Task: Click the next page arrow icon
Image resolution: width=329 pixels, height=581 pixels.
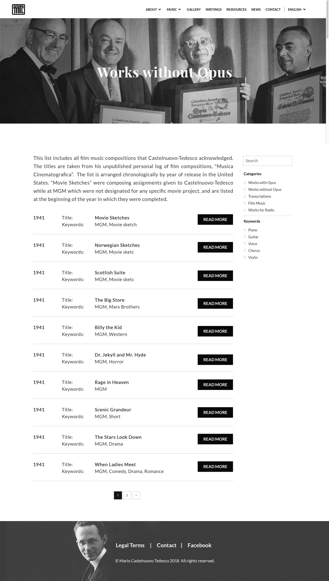Action: [x=136, y=495]
